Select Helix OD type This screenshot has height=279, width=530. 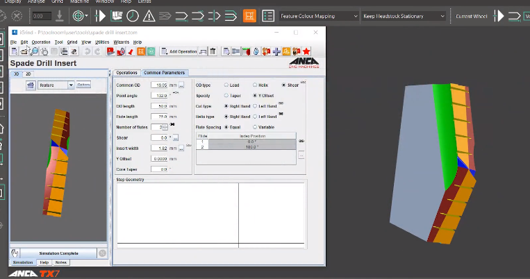tap(255, 85)
